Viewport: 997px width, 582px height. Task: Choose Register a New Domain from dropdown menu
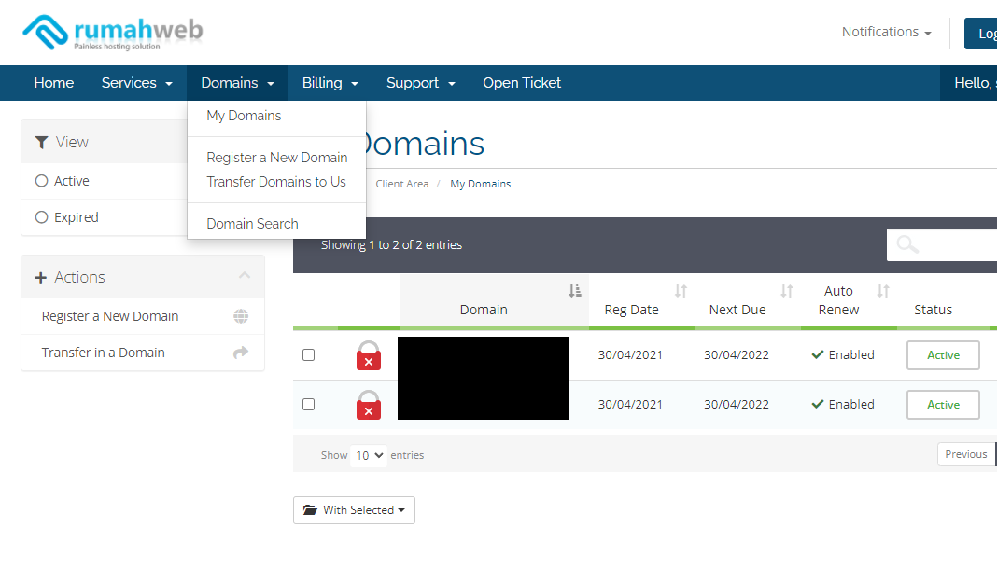click(277, 158)
